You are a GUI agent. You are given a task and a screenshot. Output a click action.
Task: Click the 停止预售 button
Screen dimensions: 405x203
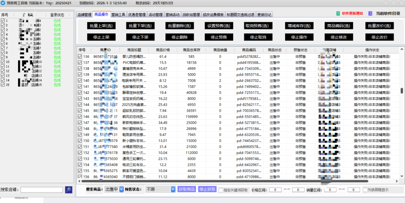219,37
